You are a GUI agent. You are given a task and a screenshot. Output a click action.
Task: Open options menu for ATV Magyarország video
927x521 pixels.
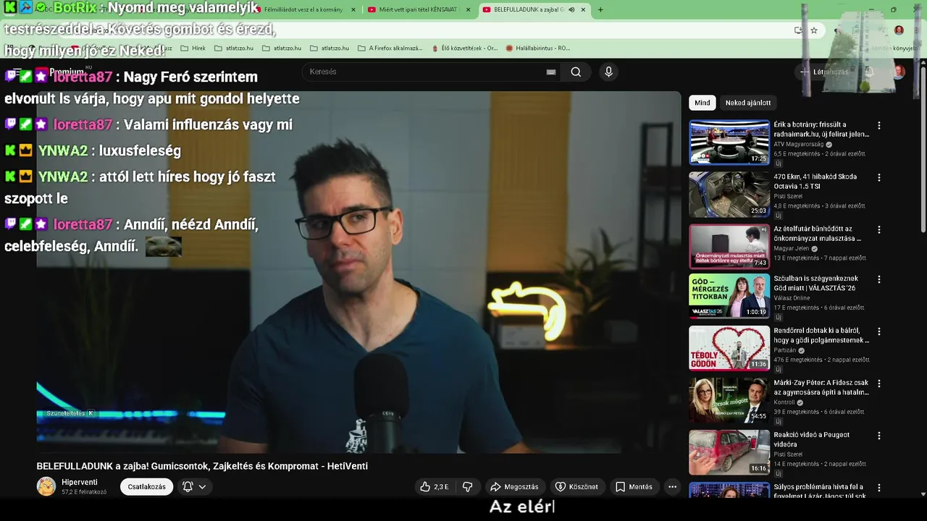(879, 125)
